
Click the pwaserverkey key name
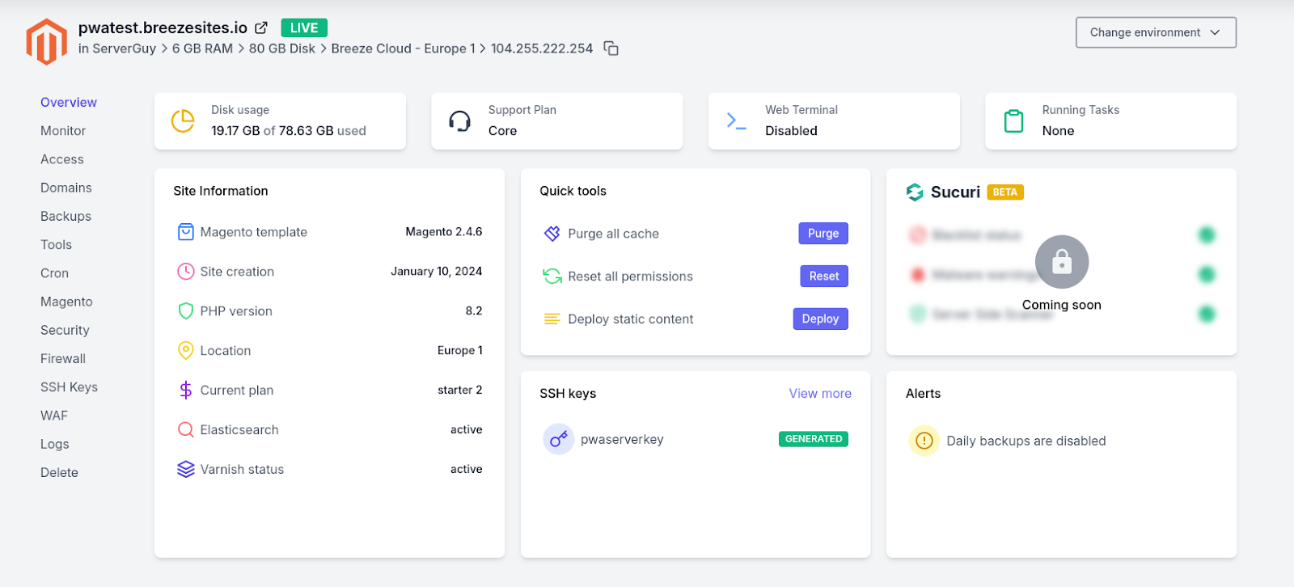pos(622,440)
